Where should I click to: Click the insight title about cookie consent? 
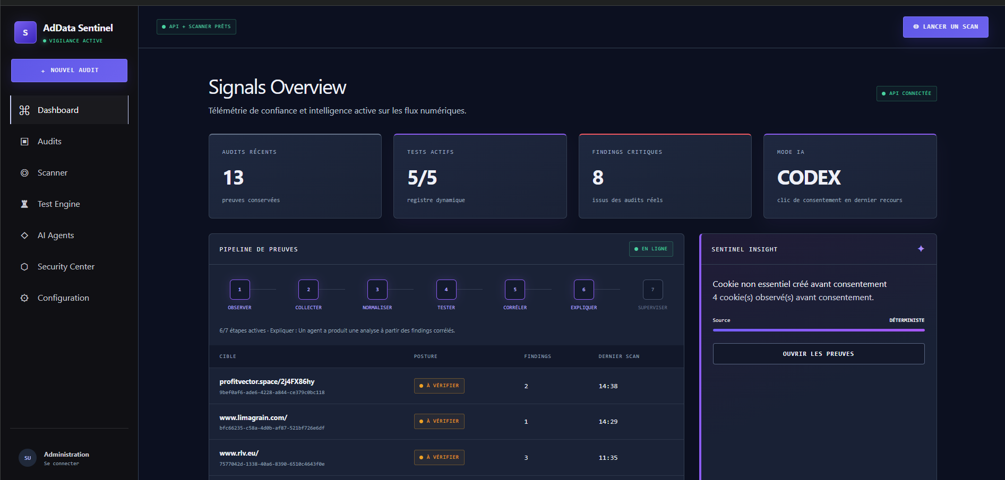pos(800,284)
